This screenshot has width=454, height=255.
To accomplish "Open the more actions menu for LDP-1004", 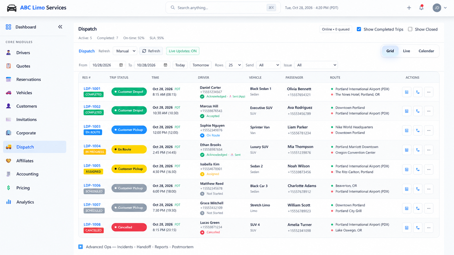I will pyautogui.click(x=429, y=150).
